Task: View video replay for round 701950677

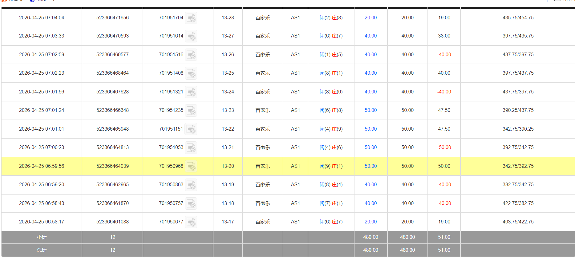Action: point(191,222)
